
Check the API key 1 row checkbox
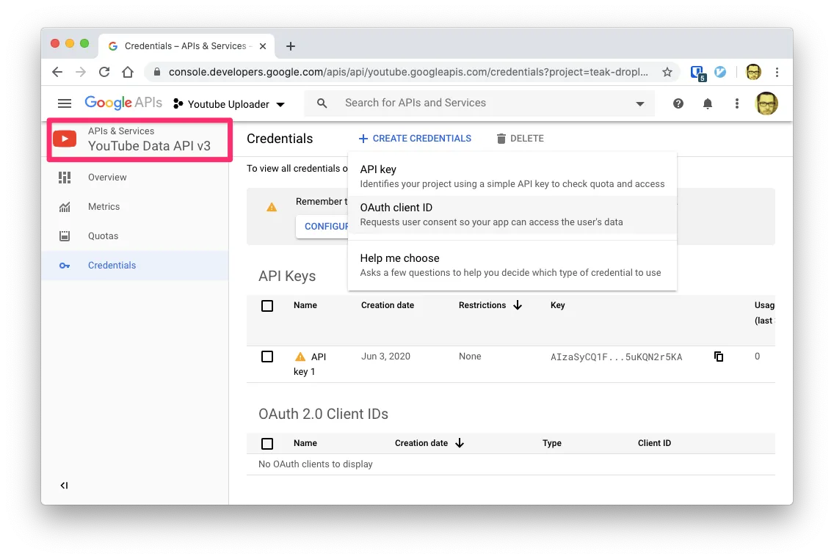click(x=267, y=357)
